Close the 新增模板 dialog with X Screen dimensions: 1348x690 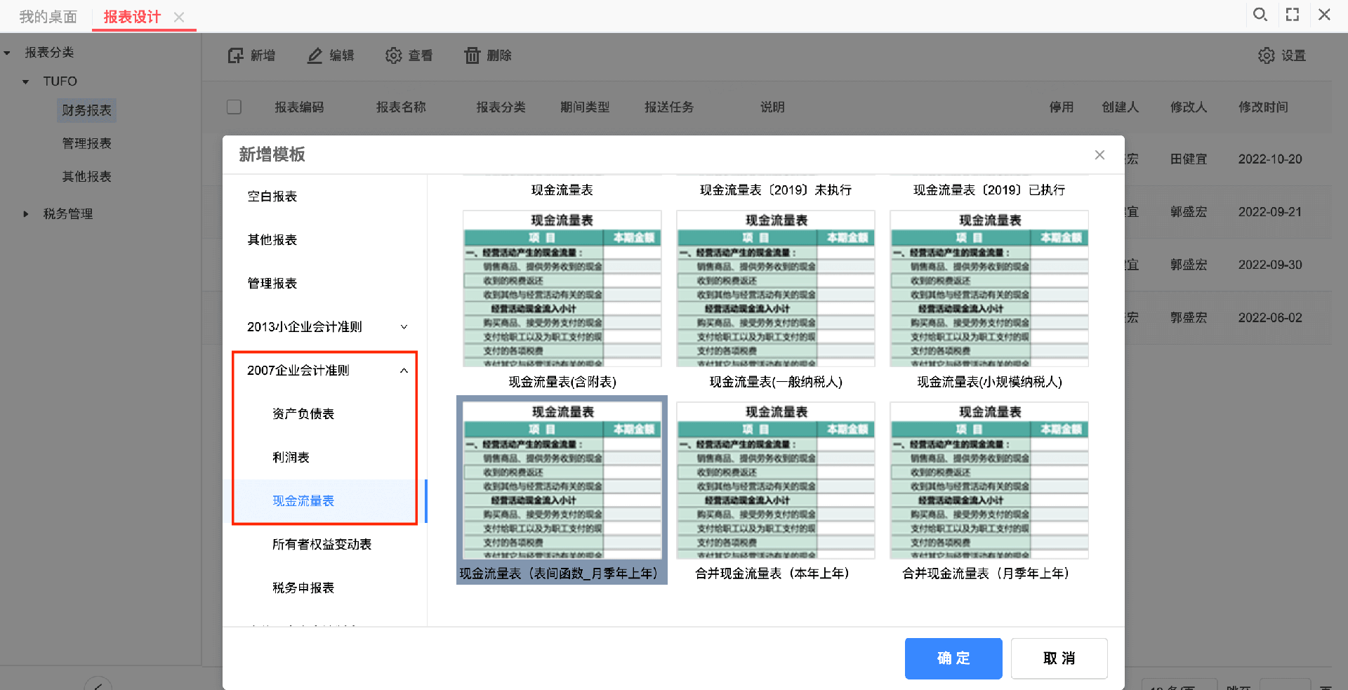tap(1099, 155)
